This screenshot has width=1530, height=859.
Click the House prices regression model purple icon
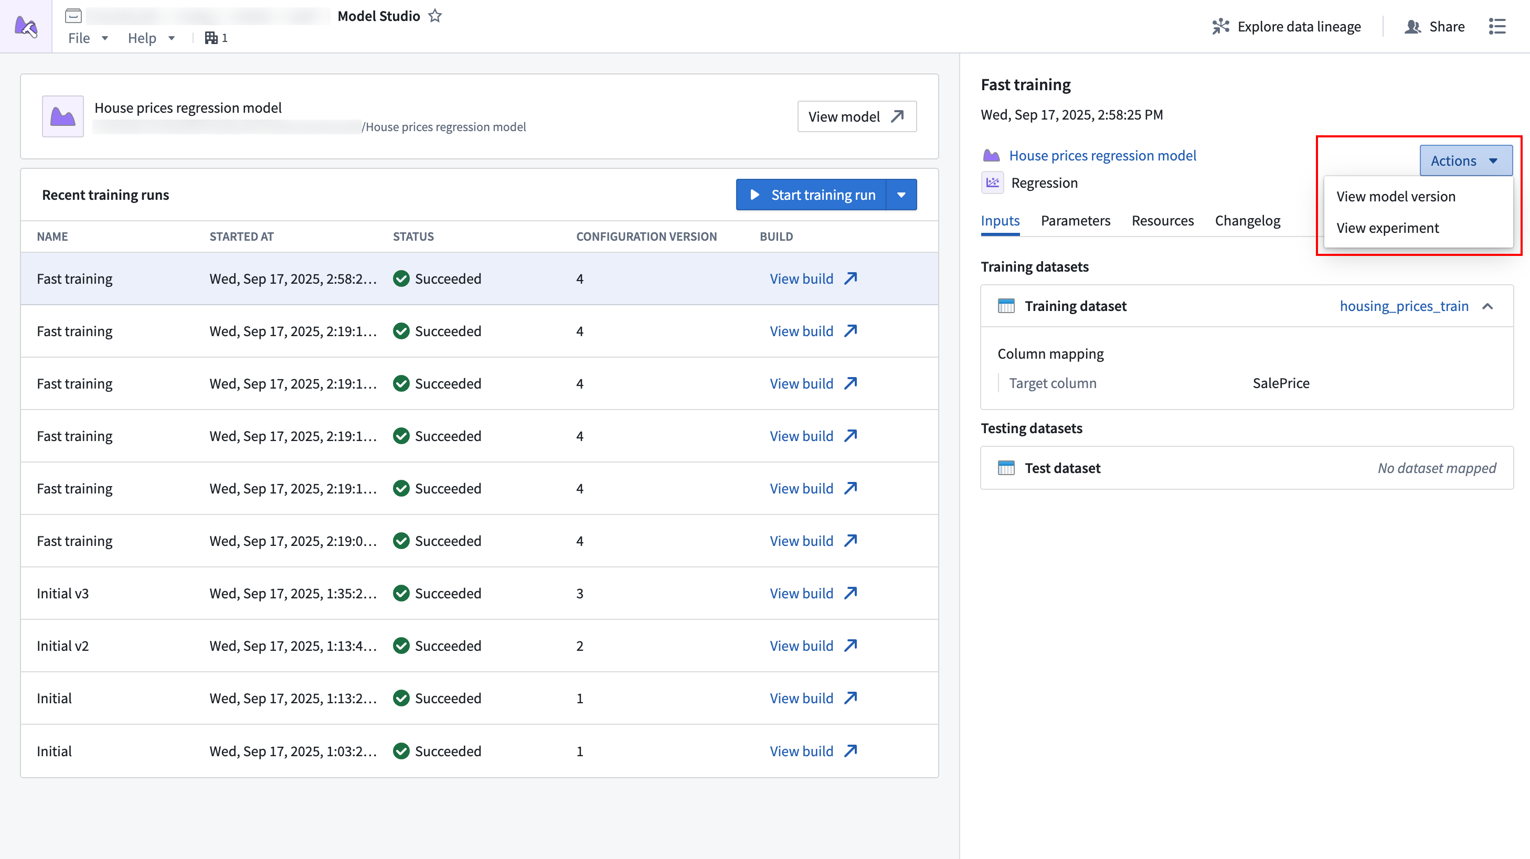point(992,155)
